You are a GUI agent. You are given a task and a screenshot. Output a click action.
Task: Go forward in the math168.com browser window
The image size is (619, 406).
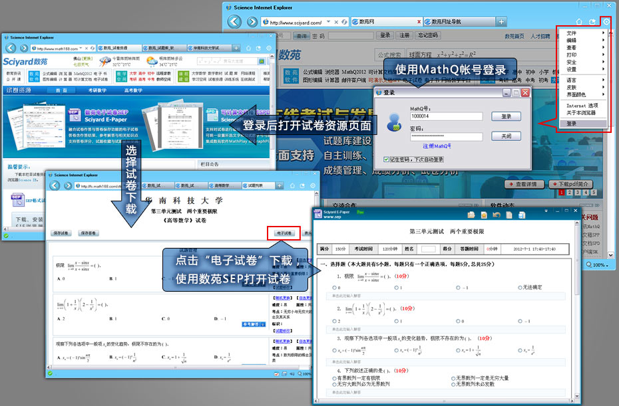[24, 48]
